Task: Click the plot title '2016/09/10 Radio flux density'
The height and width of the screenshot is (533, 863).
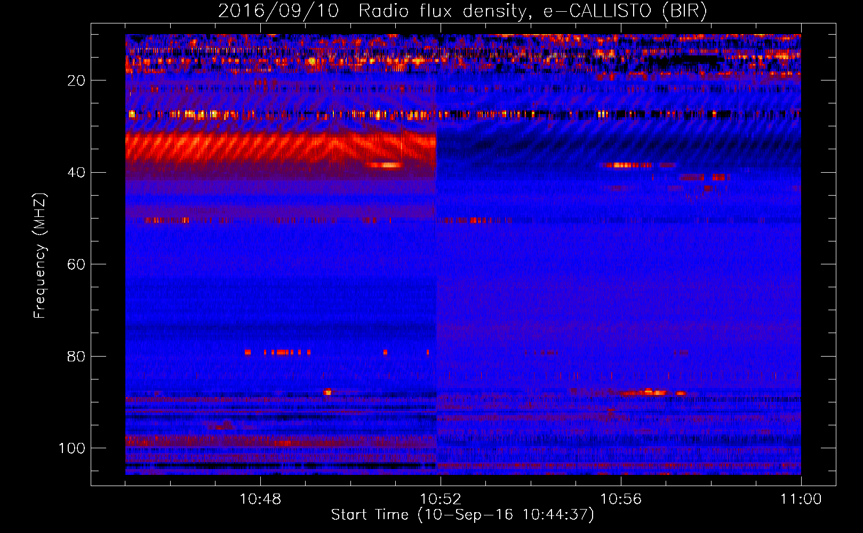Action: click(372, 11)
